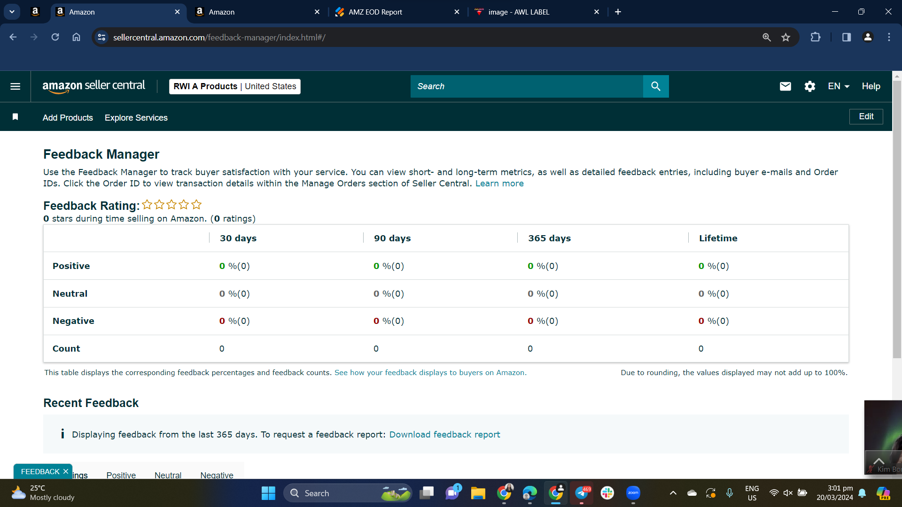View site information icon in address bar
Image resolution: width=902 pixels, height=507 pixels.
tap(101, 37)
